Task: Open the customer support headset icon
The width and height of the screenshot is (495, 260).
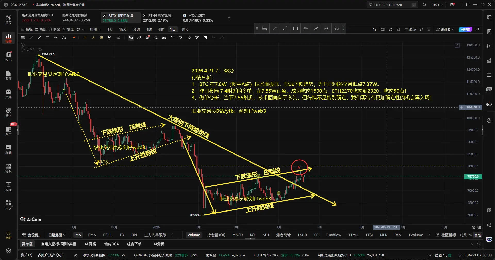Action: coord(489,225)
